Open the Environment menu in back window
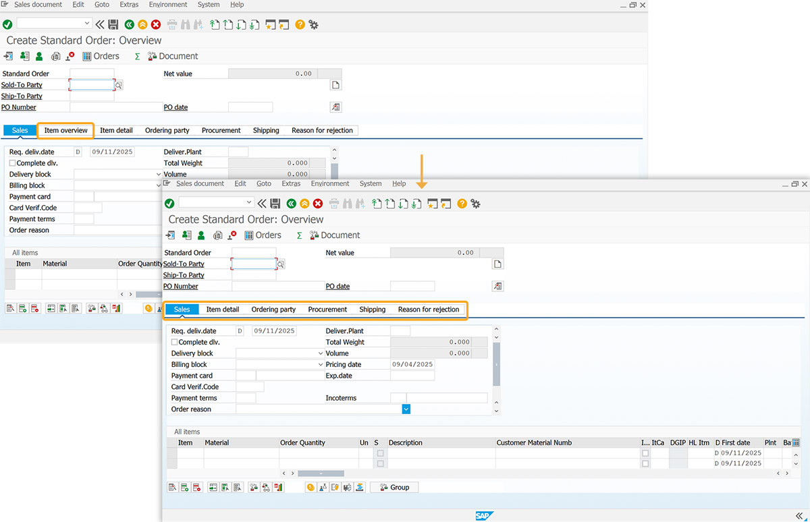The image size is (810, 522). coord(169,5)
